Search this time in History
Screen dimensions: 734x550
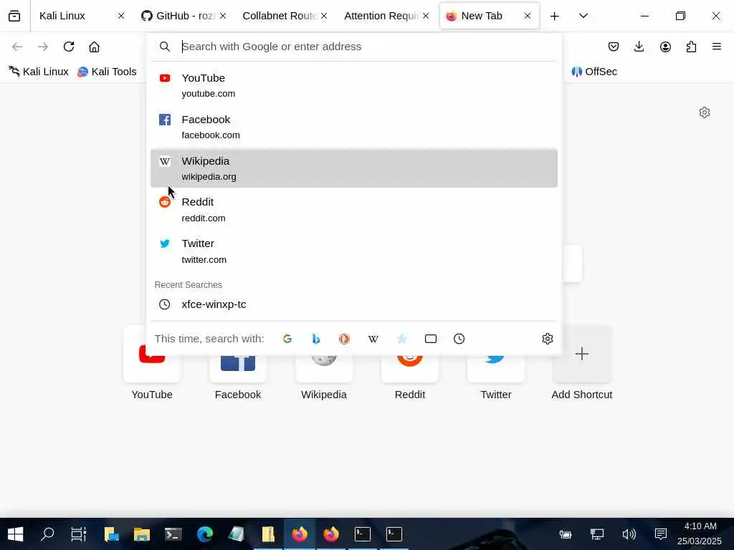pos(459,339)
